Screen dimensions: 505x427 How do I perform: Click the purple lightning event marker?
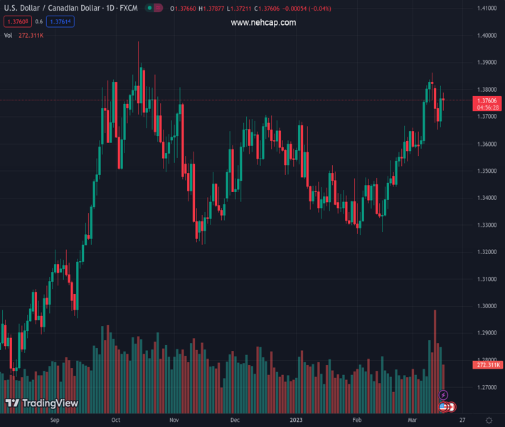(x=444, y=395)
